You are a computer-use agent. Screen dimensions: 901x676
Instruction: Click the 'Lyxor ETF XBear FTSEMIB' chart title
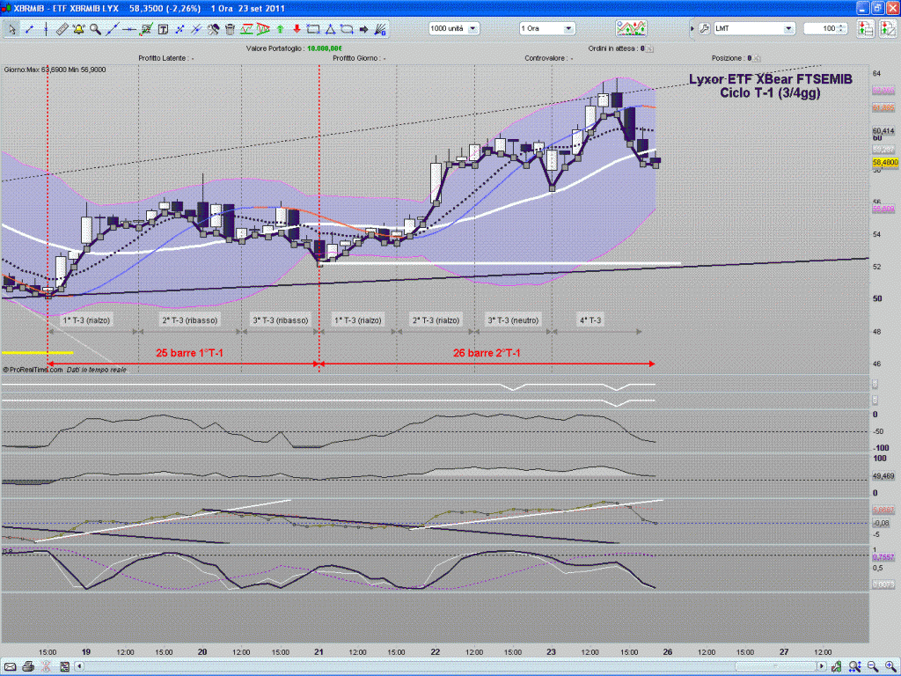771,79
